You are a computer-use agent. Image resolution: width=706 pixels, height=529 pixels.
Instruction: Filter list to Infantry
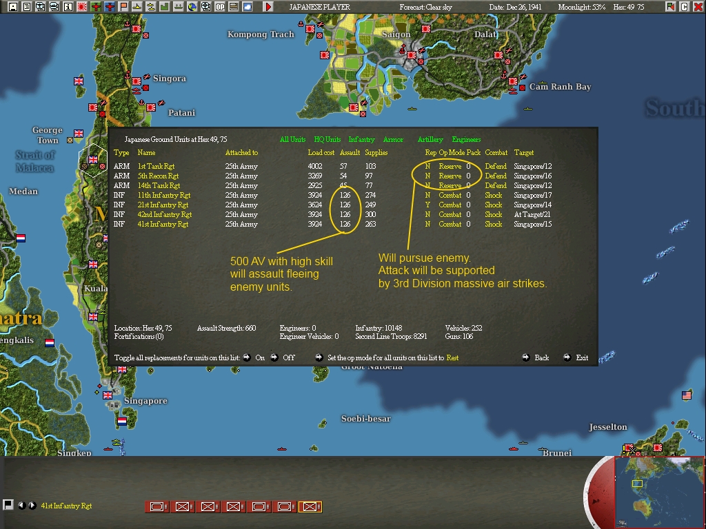point(361,139)
